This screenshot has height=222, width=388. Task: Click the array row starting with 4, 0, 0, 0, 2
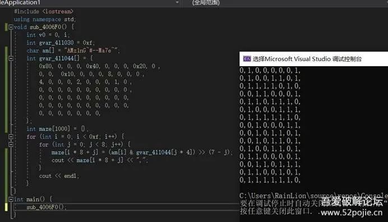click(x=85, y=82)
